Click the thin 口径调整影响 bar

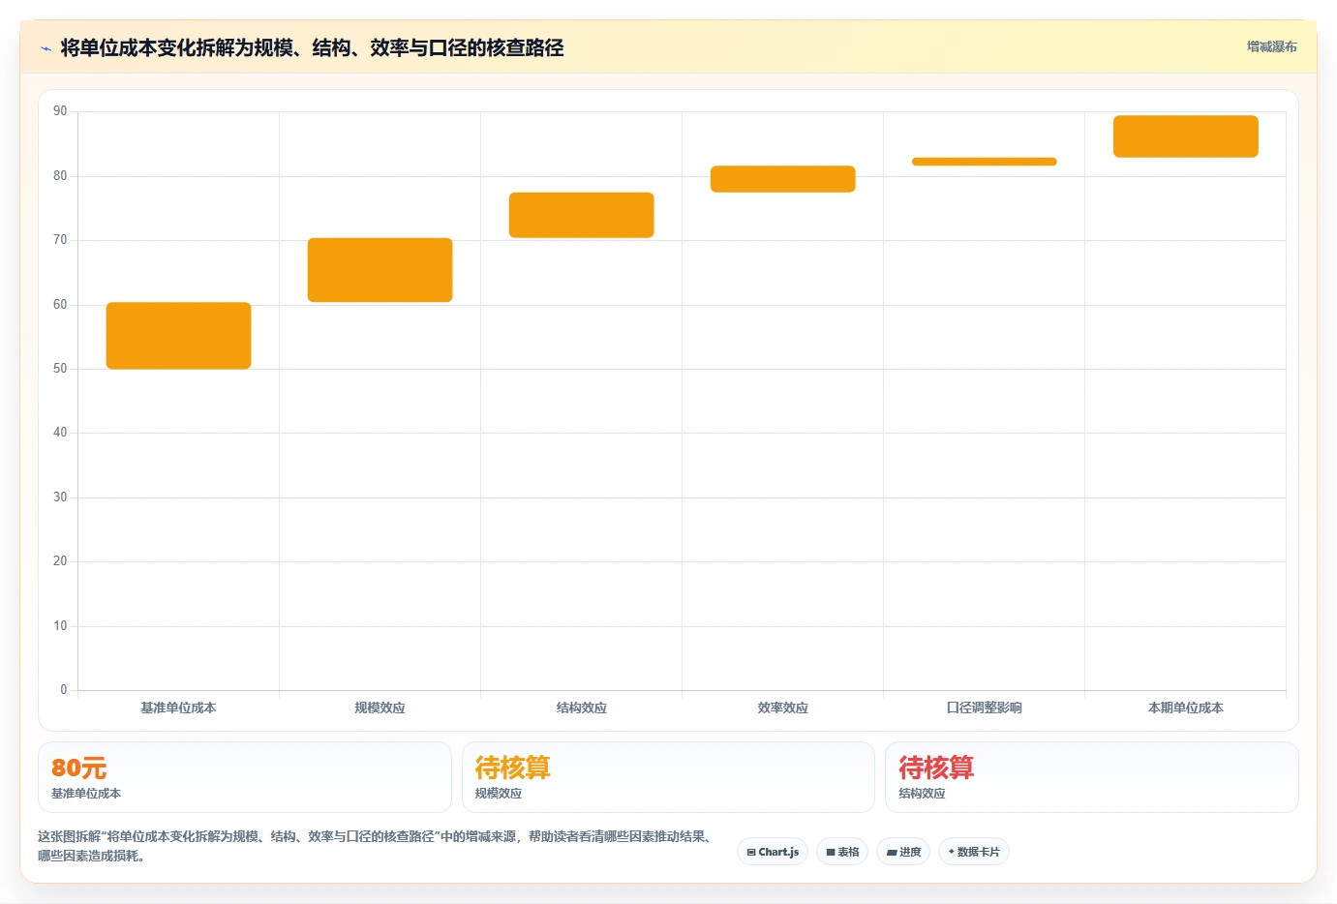tap(984, 162)
